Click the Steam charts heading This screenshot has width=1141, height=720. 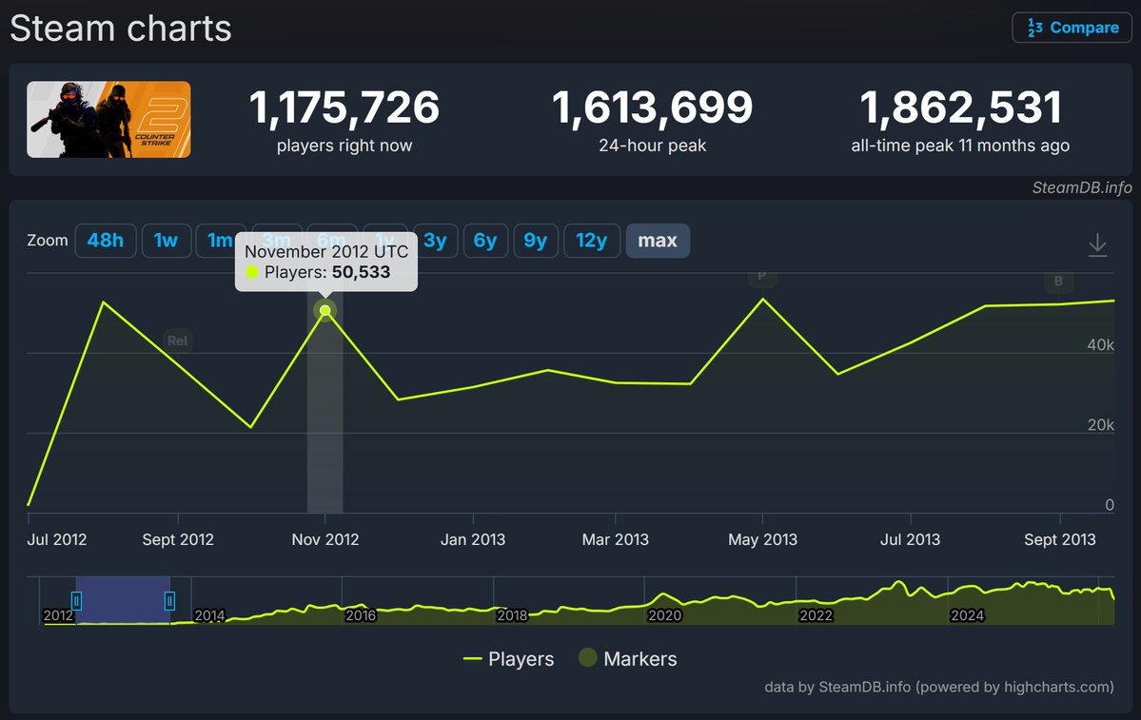121,29
